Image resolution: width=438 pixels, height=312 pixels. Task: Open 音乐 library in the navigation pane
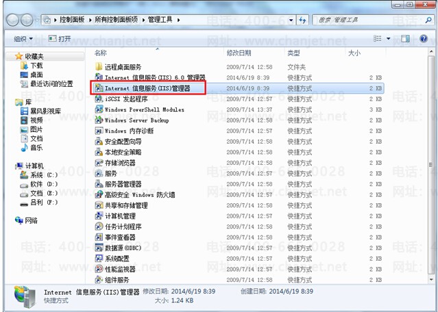36,148
